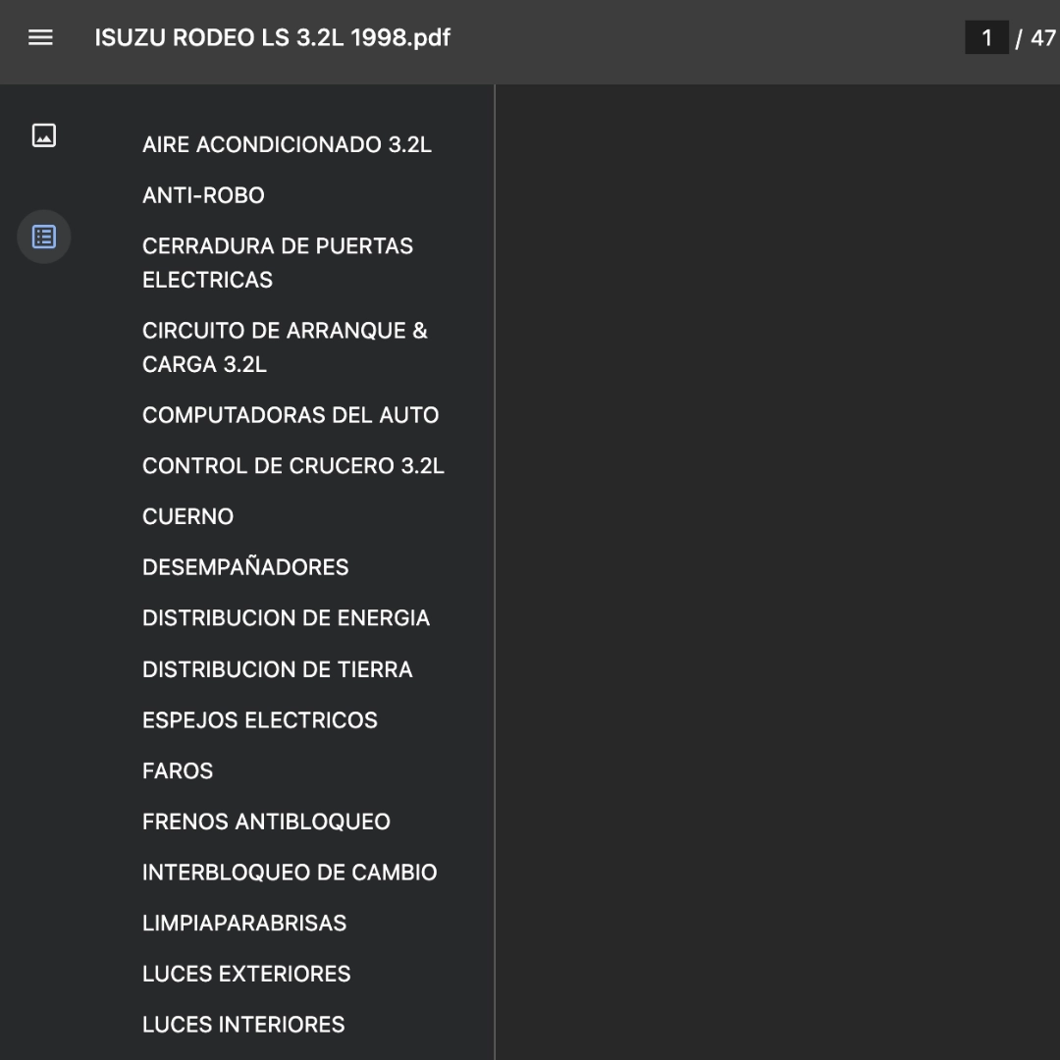Edit the current page number field
This screenshot has height=1060, width=1060.
986,37
